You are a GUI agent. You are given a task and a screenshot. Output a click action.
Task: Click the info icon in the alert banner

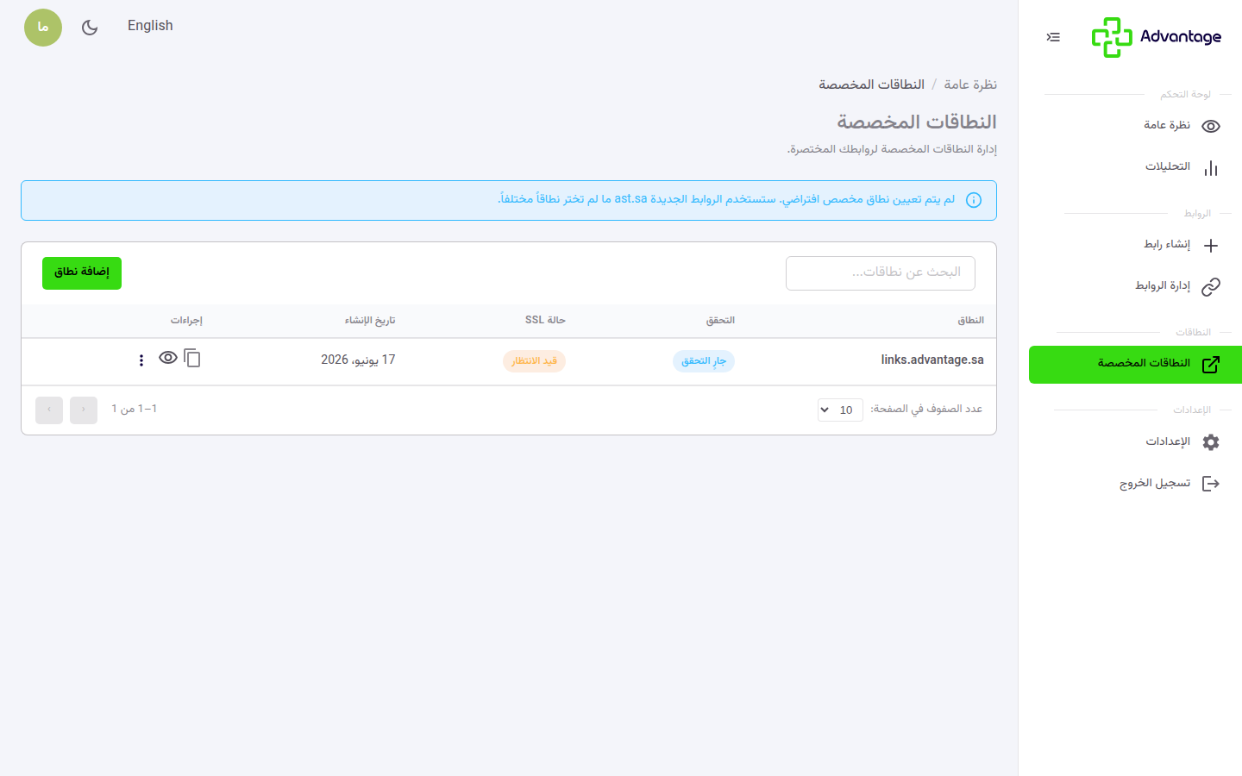(x=974, y=200)
